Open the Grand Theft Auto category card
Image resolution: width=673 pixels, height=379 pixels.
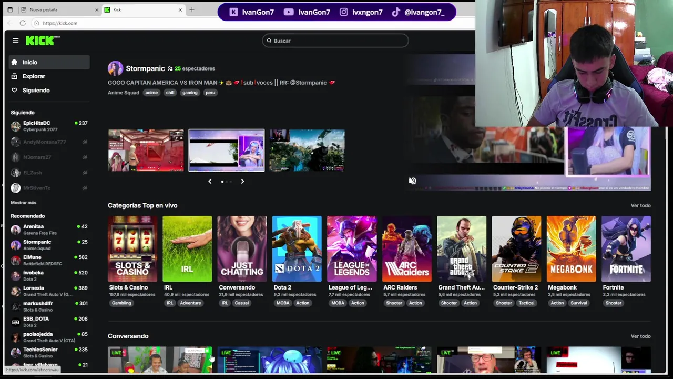pyautogui.click(x=462, y=249)
